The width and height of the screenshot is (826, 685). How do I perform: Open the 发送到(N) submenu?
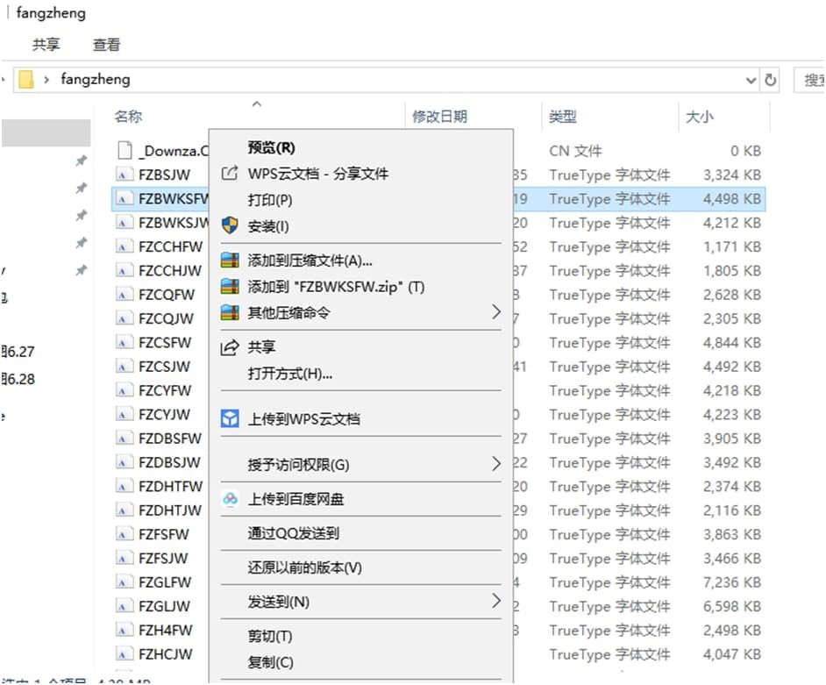tap(495, 602)
